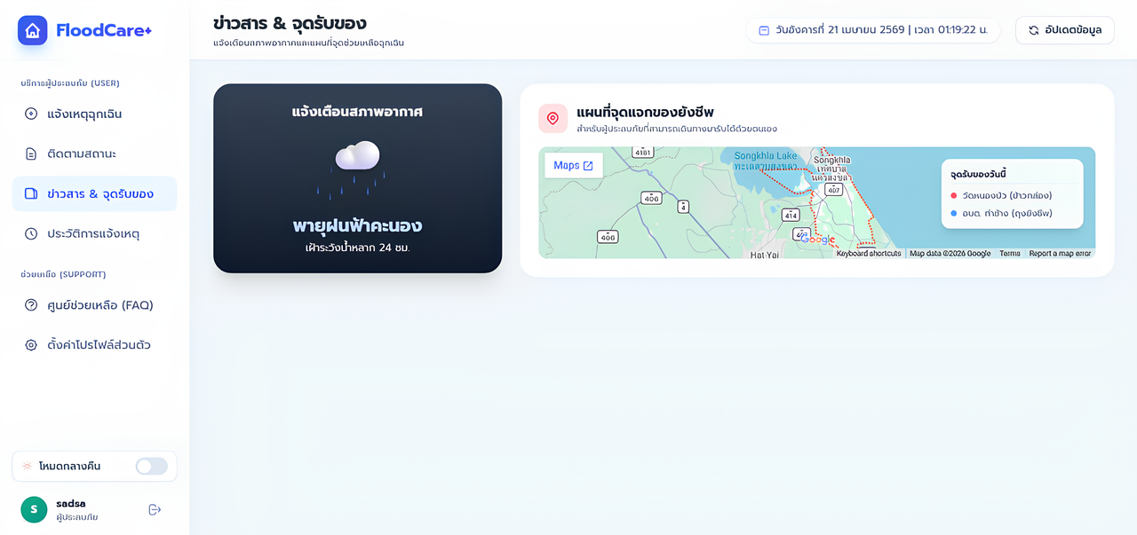The height and width of the screenshot is (535, 1137).
Task: Click the green S user avatar
Action: (34, 509)
